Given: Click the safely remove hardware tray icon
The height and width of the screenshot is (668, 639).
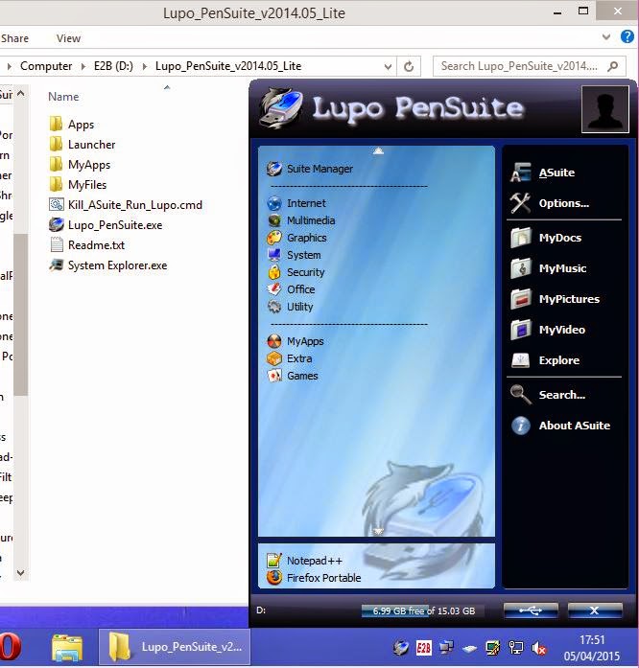Looking at the screenshot, I should pos(469,649).
